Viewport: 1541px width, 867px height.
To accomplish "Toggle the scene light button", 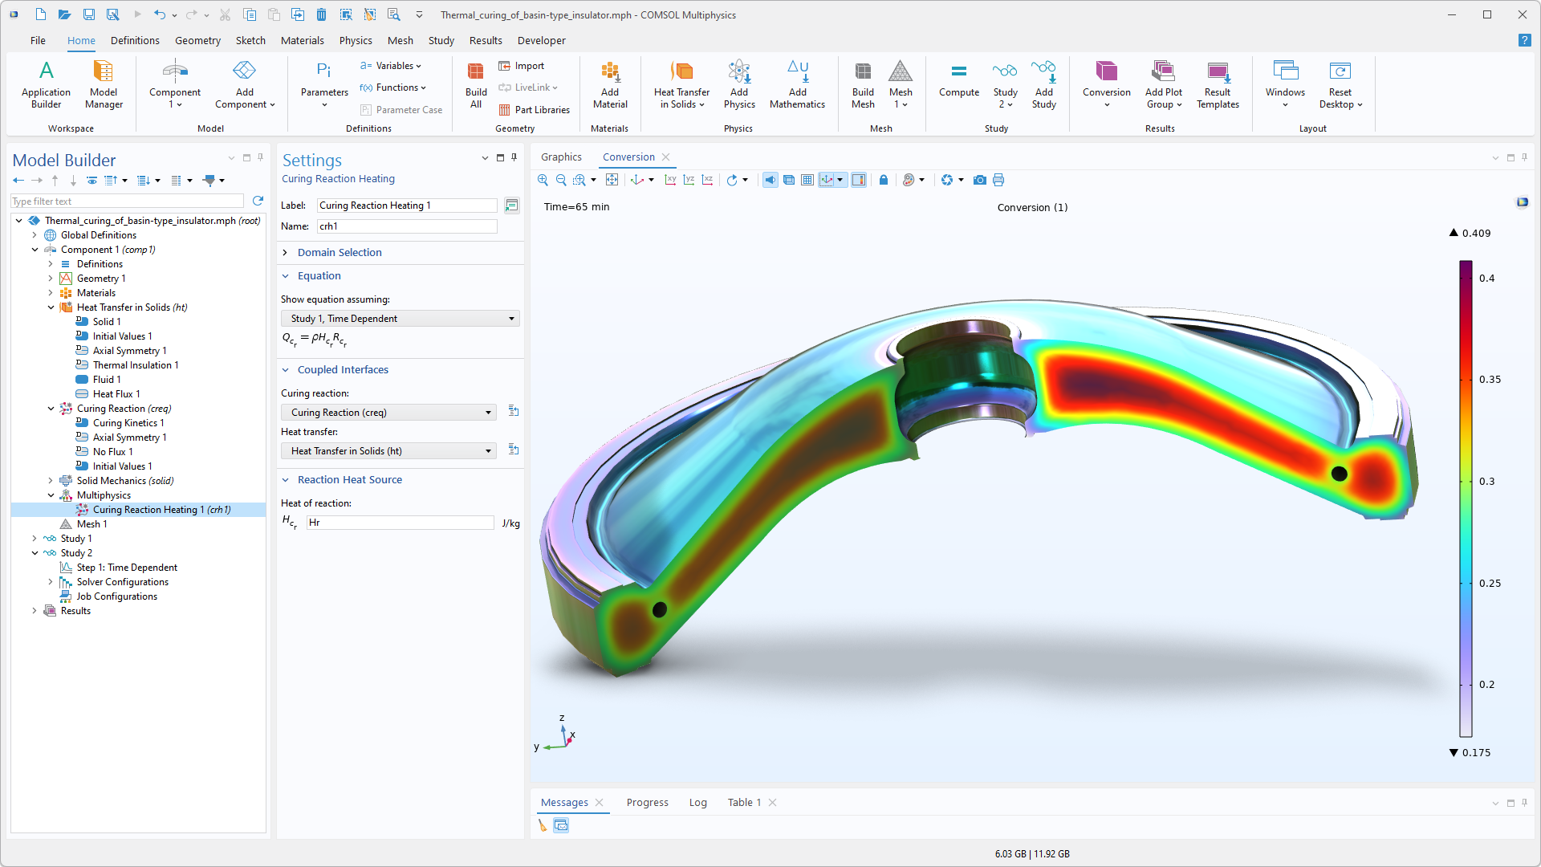I will [770, 180].
